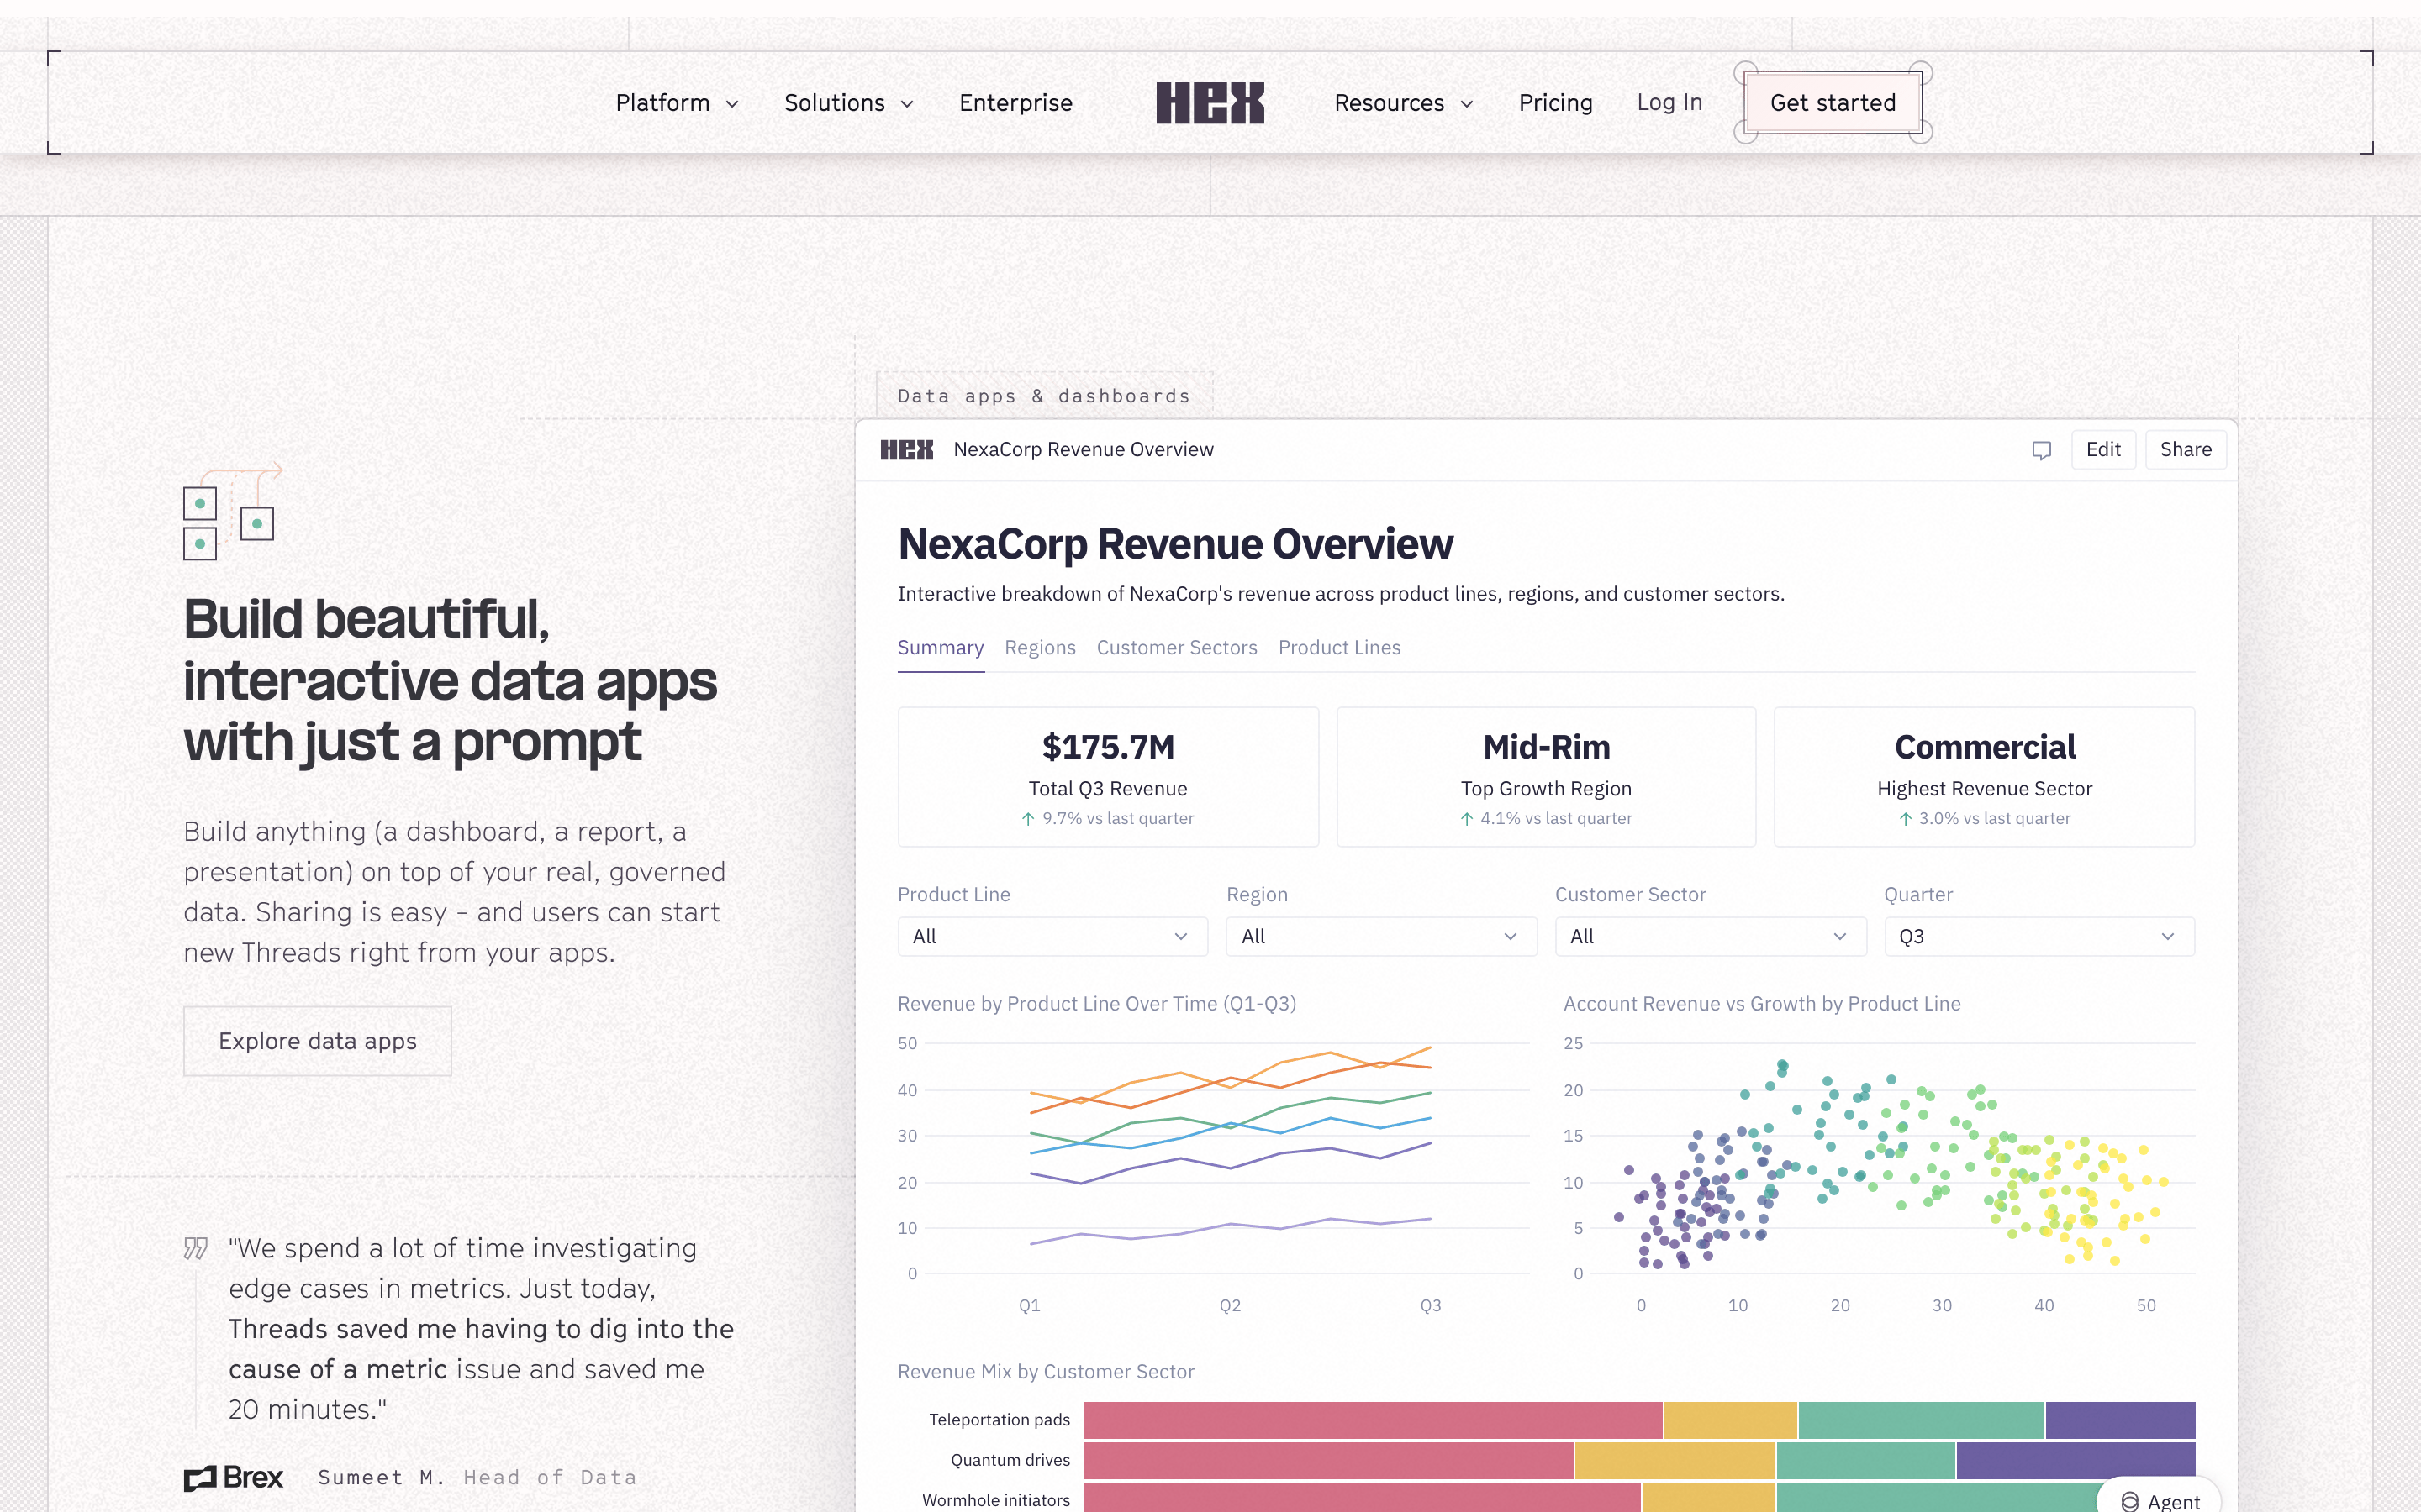This screenshot has width=2421, height=1512.
Task: Click the Agent icon button
Action: point(2159,1497)
